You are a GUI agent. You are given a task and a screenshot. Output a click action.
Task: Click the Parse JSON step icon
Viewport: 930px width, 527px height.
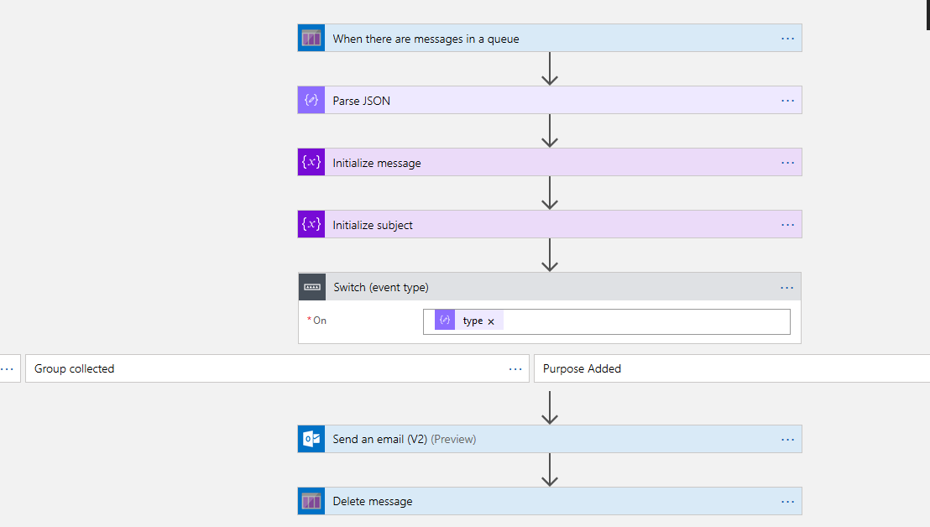311,100
